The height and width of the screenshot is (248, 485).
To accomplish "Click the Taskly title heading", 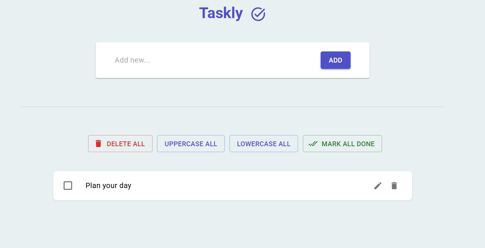I will [x=221, y=13].
